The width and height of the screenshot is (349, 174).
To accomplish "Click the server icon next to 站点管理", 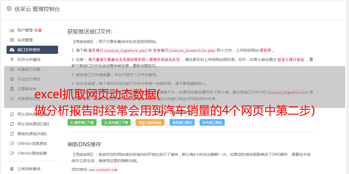I will tap(12, 40).
